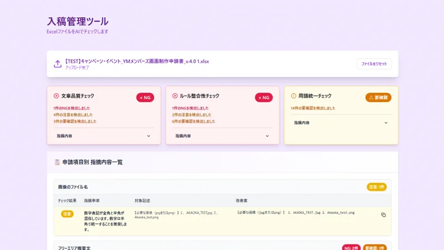Image resolution: width=444 pixels, height=250 pixels.
Task: Click the アップロード完了 status text
Action: (77, 67)
